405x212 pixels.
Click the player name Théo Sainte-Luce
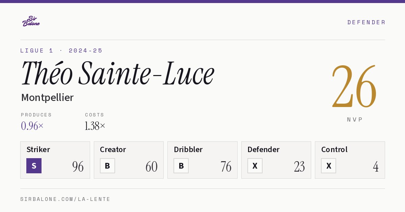[117, 73]
